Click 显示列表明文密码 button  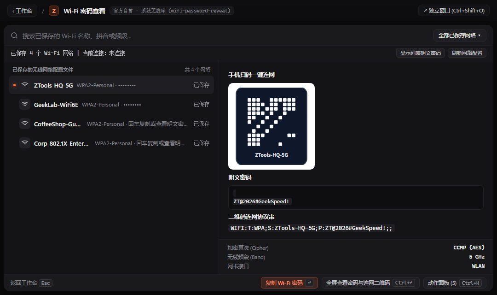(x=420, y=53)
